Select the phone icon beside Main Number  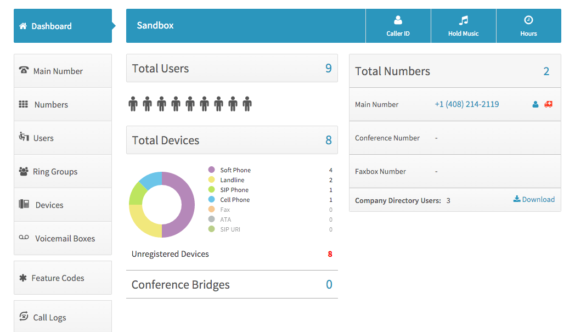point(23,70)
